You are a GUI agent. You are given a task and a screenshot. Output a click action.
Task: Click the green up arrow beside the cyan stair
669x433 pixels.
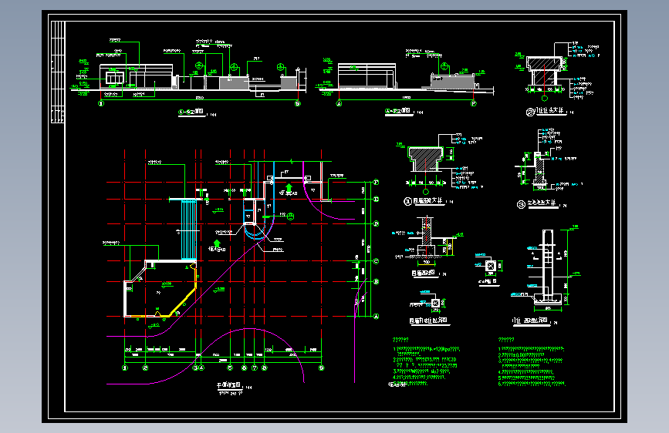[x=217, y=243]
